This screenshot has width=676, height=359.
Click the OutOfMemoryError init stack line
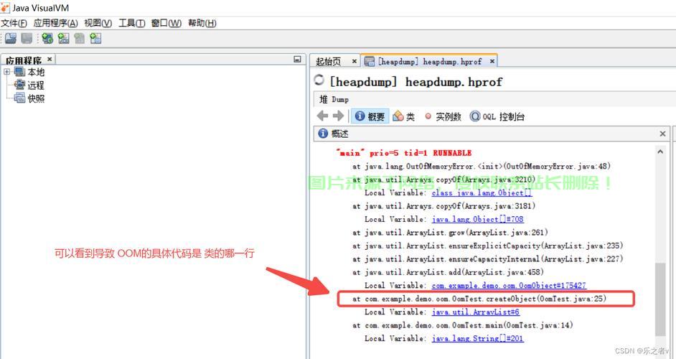coord(482,166)
